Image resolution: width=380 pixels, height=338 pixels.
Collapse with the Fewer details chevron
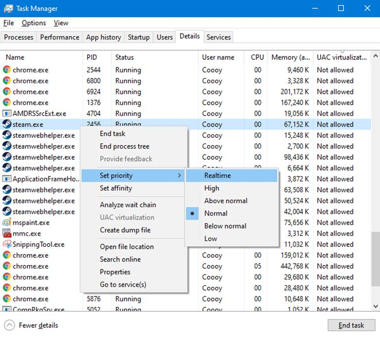click(x=9, y=325)
